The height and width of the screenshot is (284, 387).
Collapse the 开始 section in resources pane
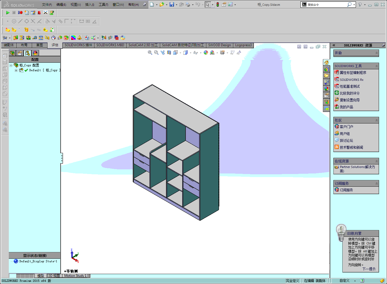(377, 53)
